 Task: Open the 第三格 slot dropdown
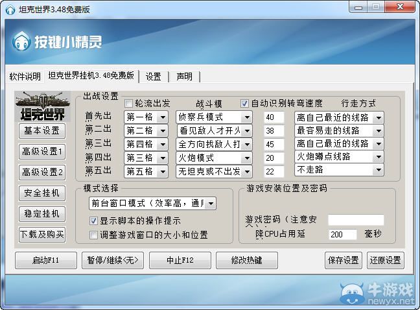click(146, 158)
